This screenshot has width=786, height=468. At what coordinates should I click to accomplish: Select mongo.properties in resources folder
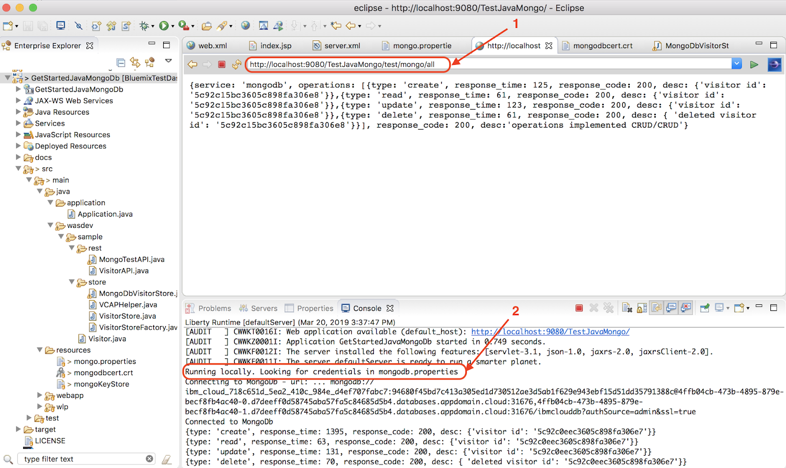(105, 361)
